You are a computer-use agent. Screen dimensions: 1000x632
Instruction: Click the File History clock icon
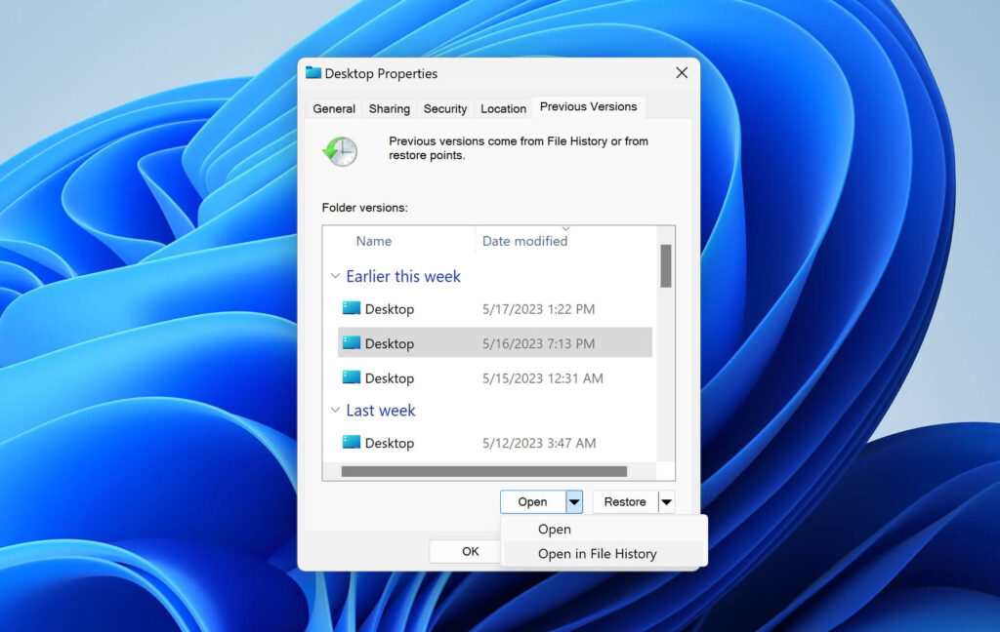pos(339,151)
